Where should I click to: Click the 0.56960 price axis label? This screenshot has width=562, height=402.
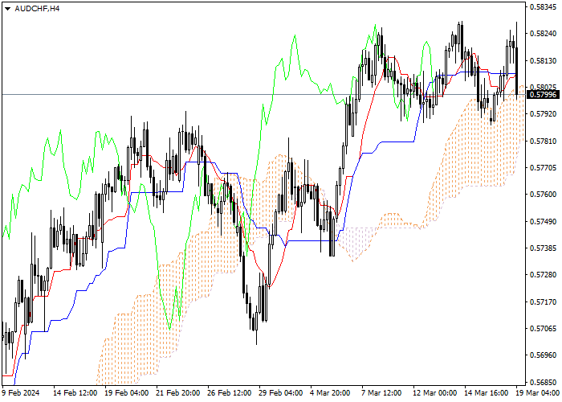[544, 355]
